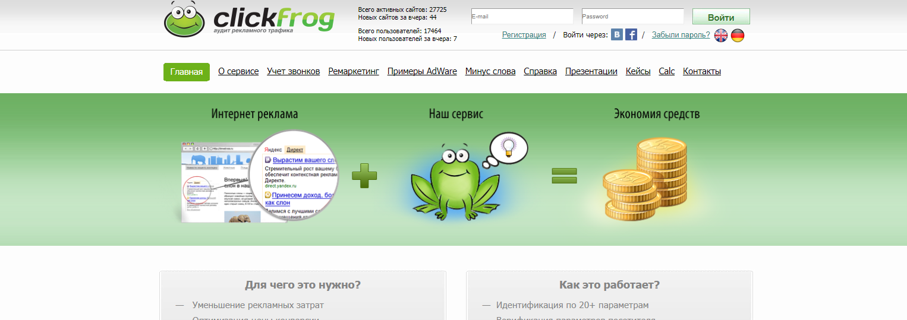Focus the E-mail input field
Viewport: 907px width, 320px height.
point(522,17)
